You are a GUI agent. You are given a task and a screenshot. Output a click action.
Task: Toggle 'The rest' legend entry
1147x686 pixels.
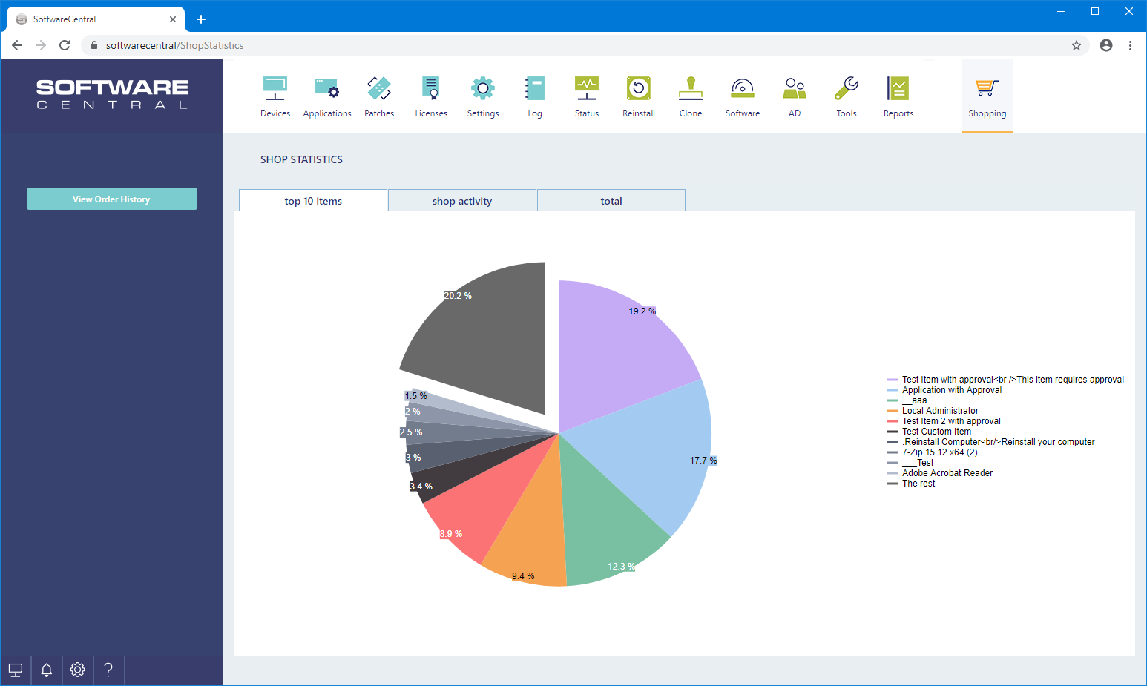pyautogui.click(x=918, y=484)
